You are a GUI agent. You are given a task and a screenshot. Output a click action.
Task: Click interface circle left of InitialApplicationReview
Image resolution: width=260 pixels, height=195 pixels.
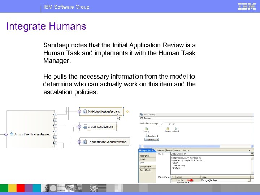point(79,112)
